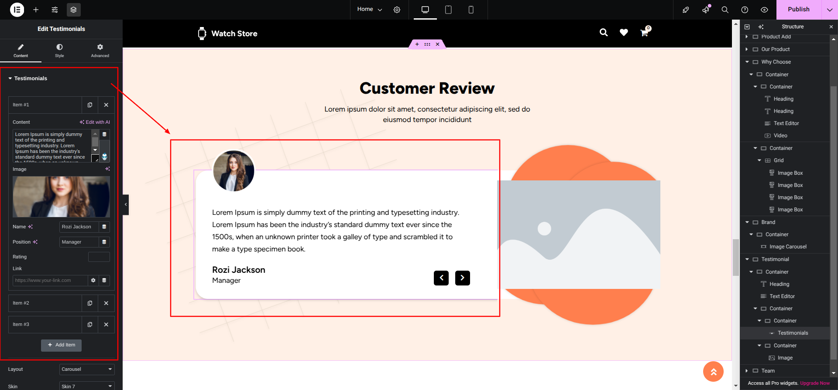Collapse Why Choose in Structure
This screenshot has height=390, width=838.
747,62
